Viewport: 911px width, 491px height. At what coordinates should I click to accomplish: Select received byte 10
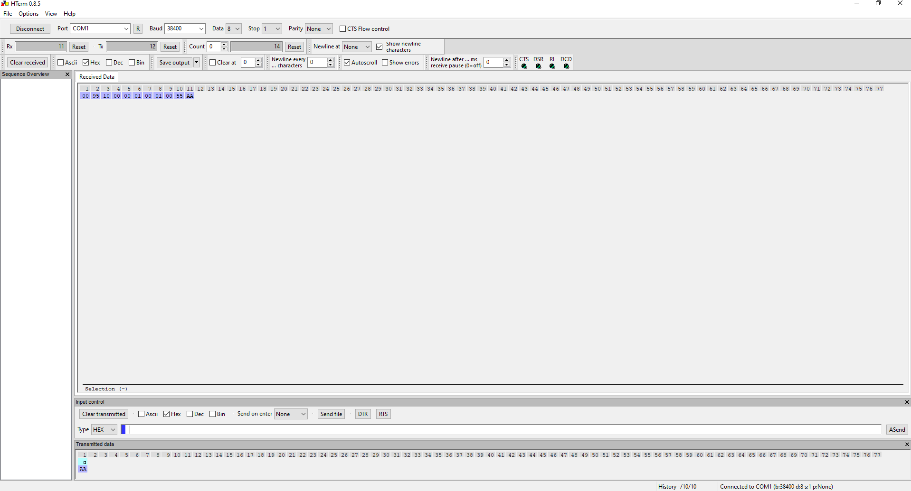click(106, 96)
